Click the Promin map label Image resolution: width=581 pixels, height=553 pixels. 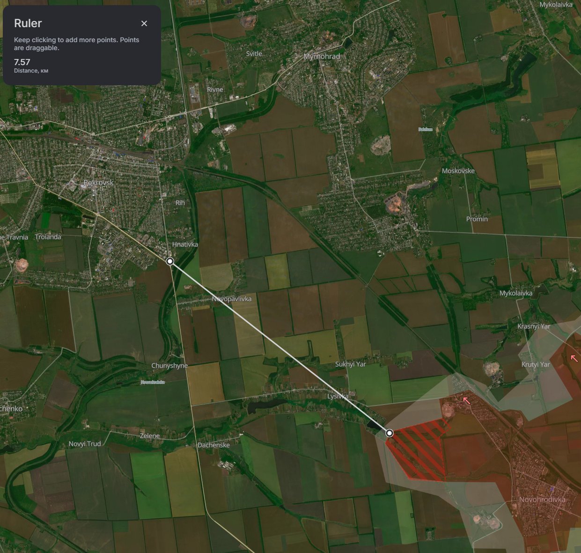pos(477,219)
